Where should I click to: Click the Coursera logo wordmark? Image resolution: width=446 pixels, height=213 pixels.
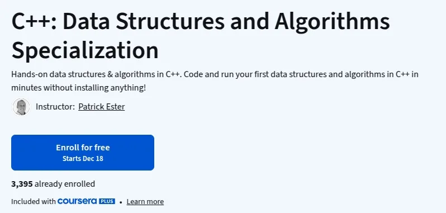pos(77,201)
